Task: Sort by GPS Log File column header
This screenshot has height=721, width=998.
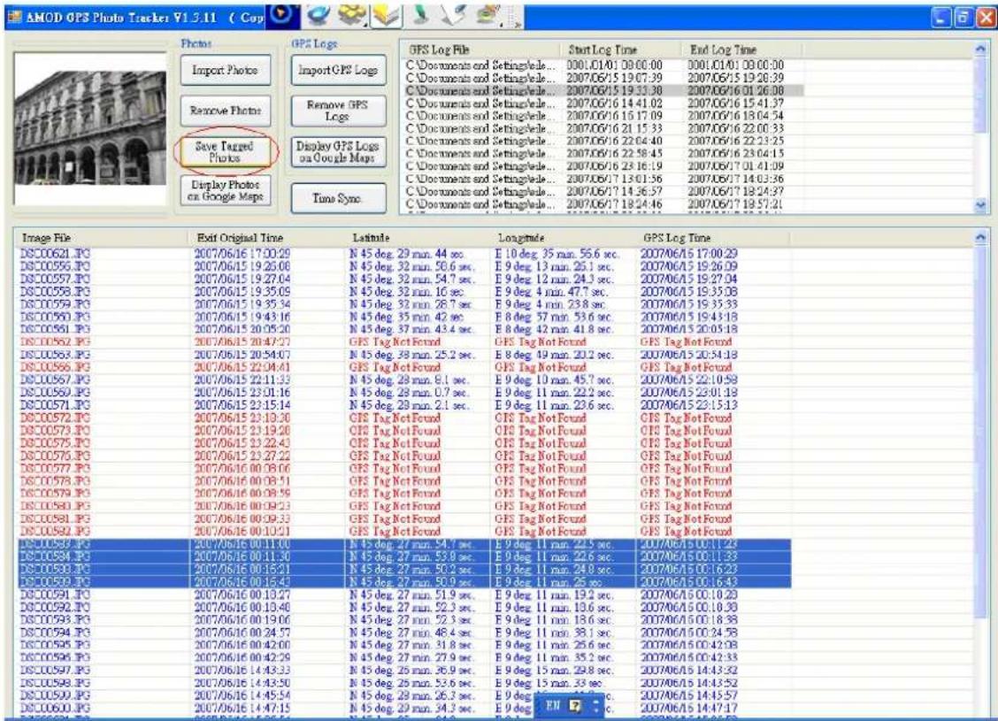Action: pyautogui.click(x=480, y=50)
